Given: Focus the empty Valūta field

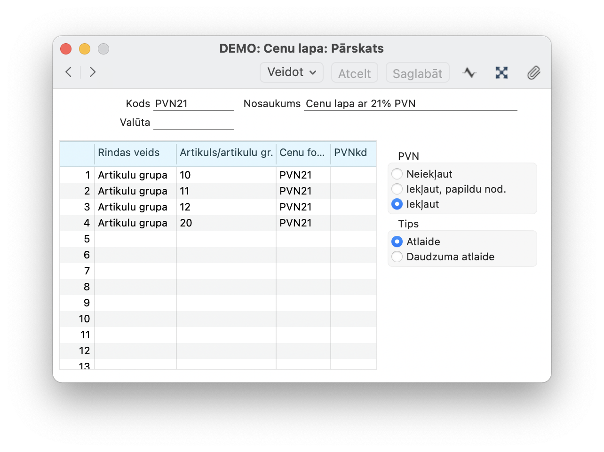Looking at the screenshot, I should pyautogui.click(x=193, y=123).
